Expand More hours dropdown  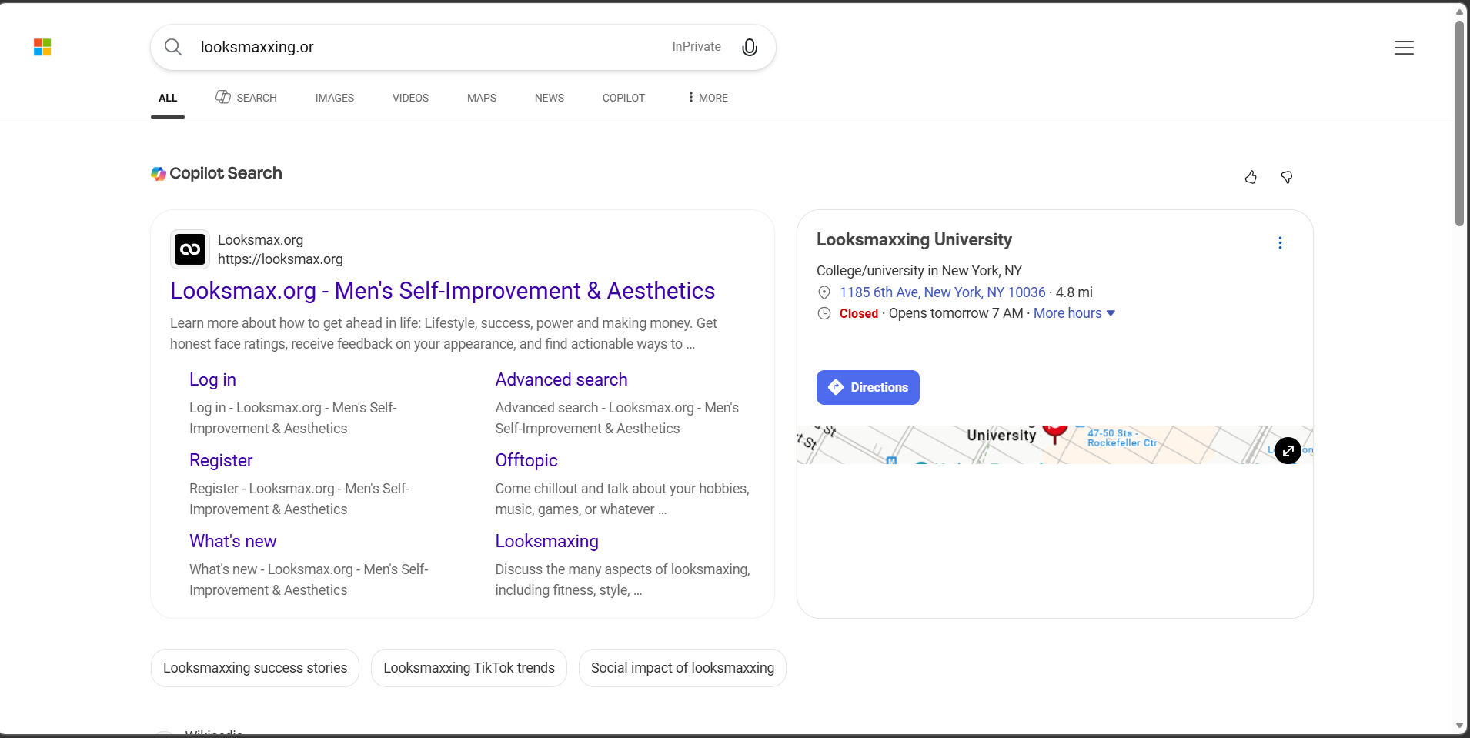[x=1074, y=313]
